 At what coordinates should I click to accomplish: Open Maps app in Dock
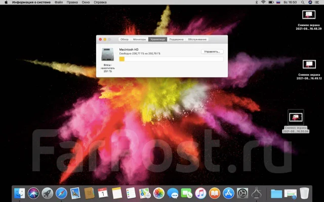coord(145,193)
